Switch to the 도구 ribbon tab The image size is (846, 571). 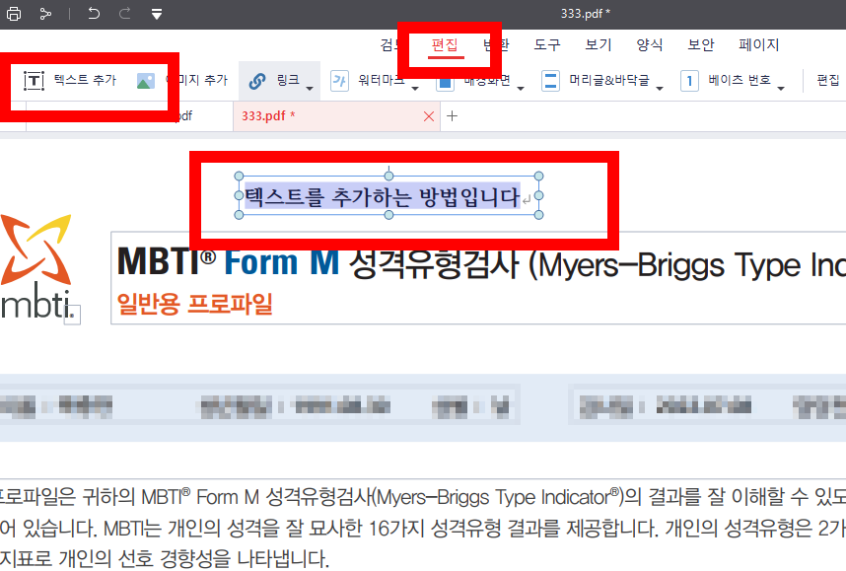(548, 44)
